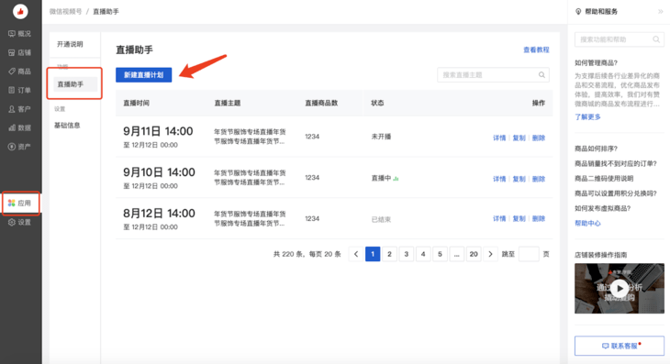Click the jump-to-page input field
The width and height of the screenshot is (670, 364).
(x=529, y=254)
